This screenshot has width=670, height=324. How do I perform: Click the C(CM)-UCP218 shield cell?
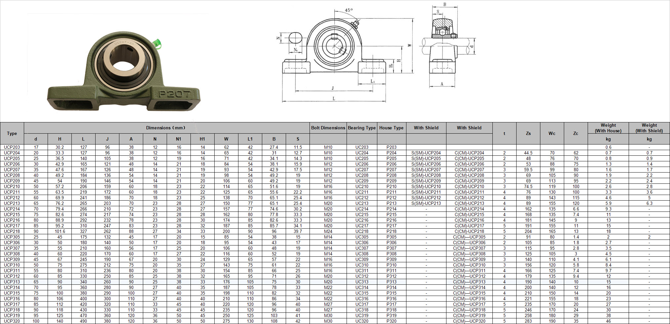pos(469,231)
